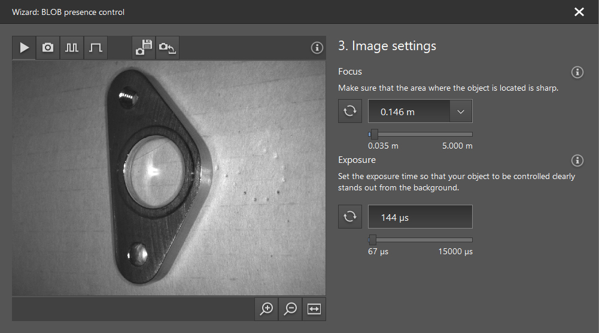Image resolution: width=599 pixels, height=333 pixels.
Task: Click the 144 µs exposure input field
Action: [419, 217]
